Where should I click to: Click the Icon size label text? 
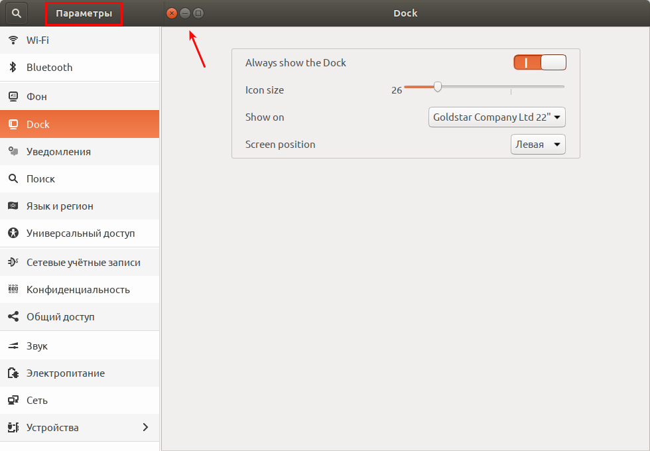click(265, 90)
